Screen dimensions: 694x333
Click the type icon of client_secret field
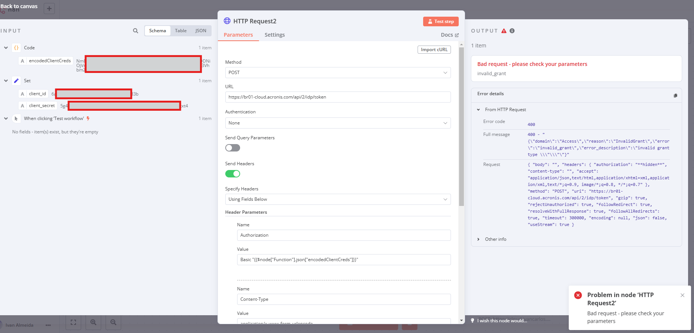click(23, 106)
